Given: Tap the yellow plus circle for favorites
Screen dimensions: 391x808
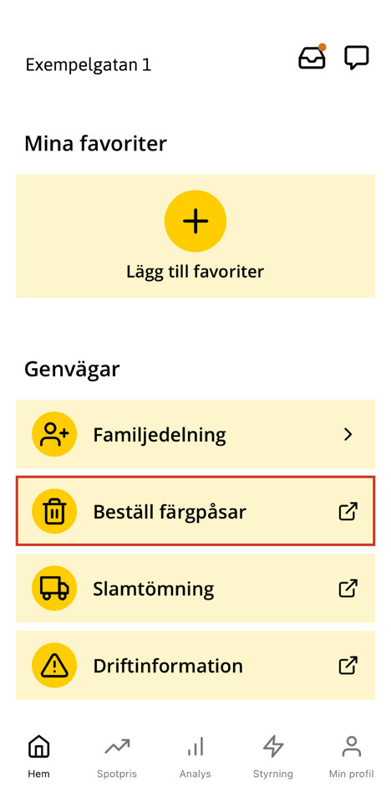Looking at the screenshot, I should (x=195, y=221).
